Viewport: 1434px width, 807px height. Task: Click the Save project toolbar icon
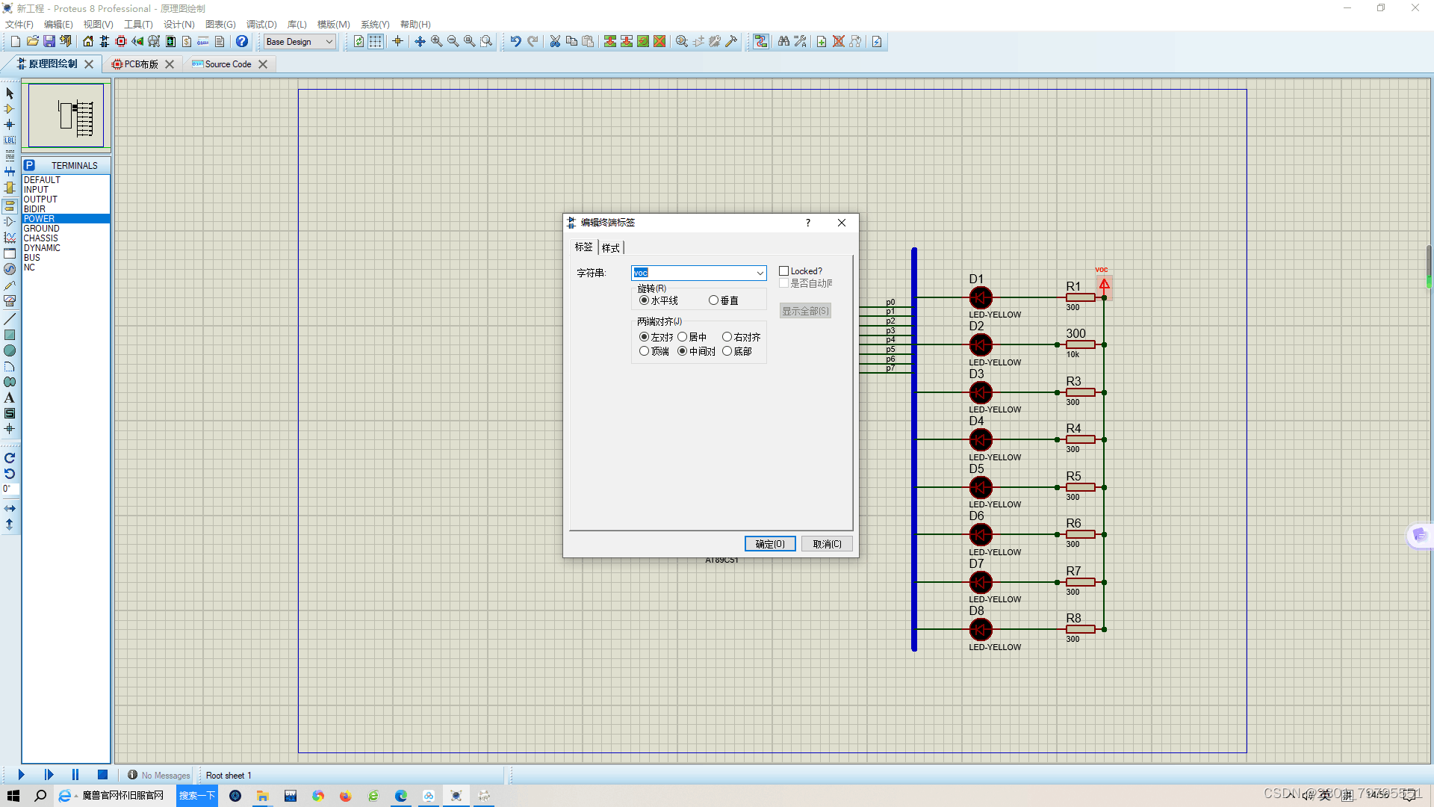(49, 41)
